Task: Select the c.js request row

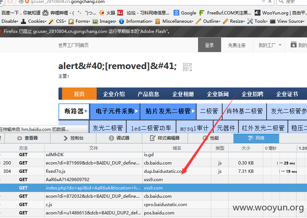Action: point(154,205)
